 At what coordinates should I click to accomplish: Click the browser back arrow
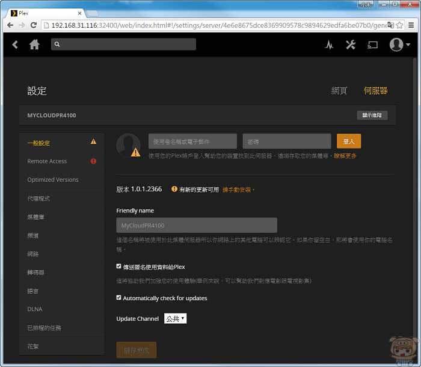10,25
